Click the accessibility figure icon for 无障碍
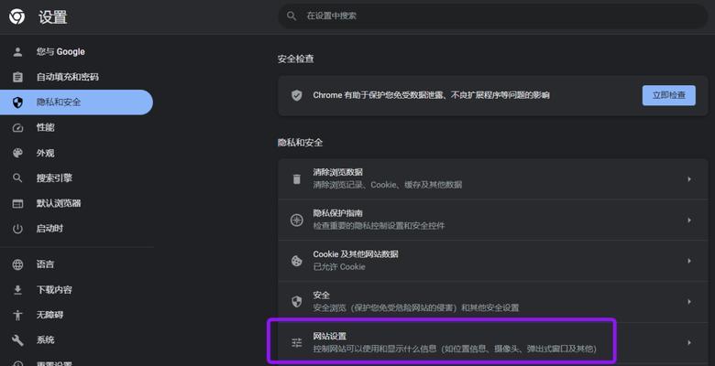The width and height of the screenshot is (715, 366). (x=17, y=315)
